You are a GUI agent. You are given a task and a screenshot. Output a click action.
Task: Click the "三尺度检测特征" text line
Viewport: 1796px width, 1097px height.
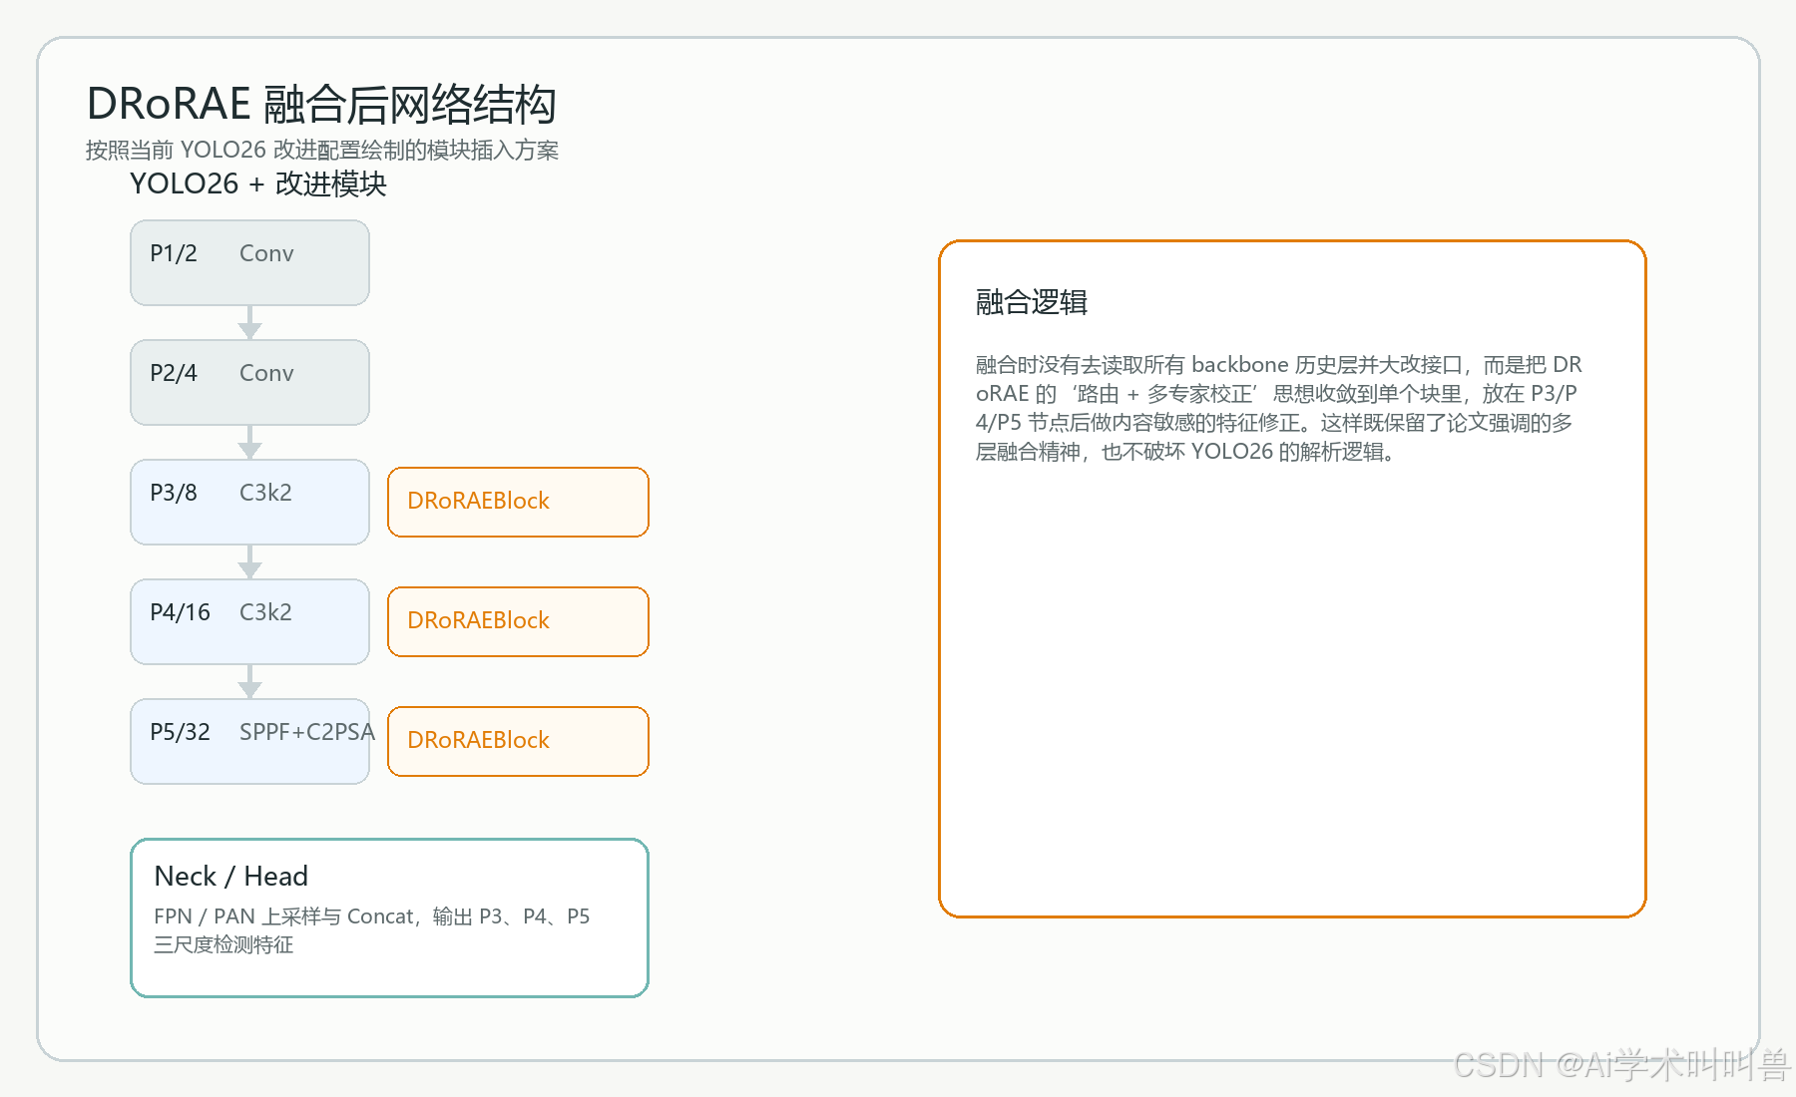[224, 944]
